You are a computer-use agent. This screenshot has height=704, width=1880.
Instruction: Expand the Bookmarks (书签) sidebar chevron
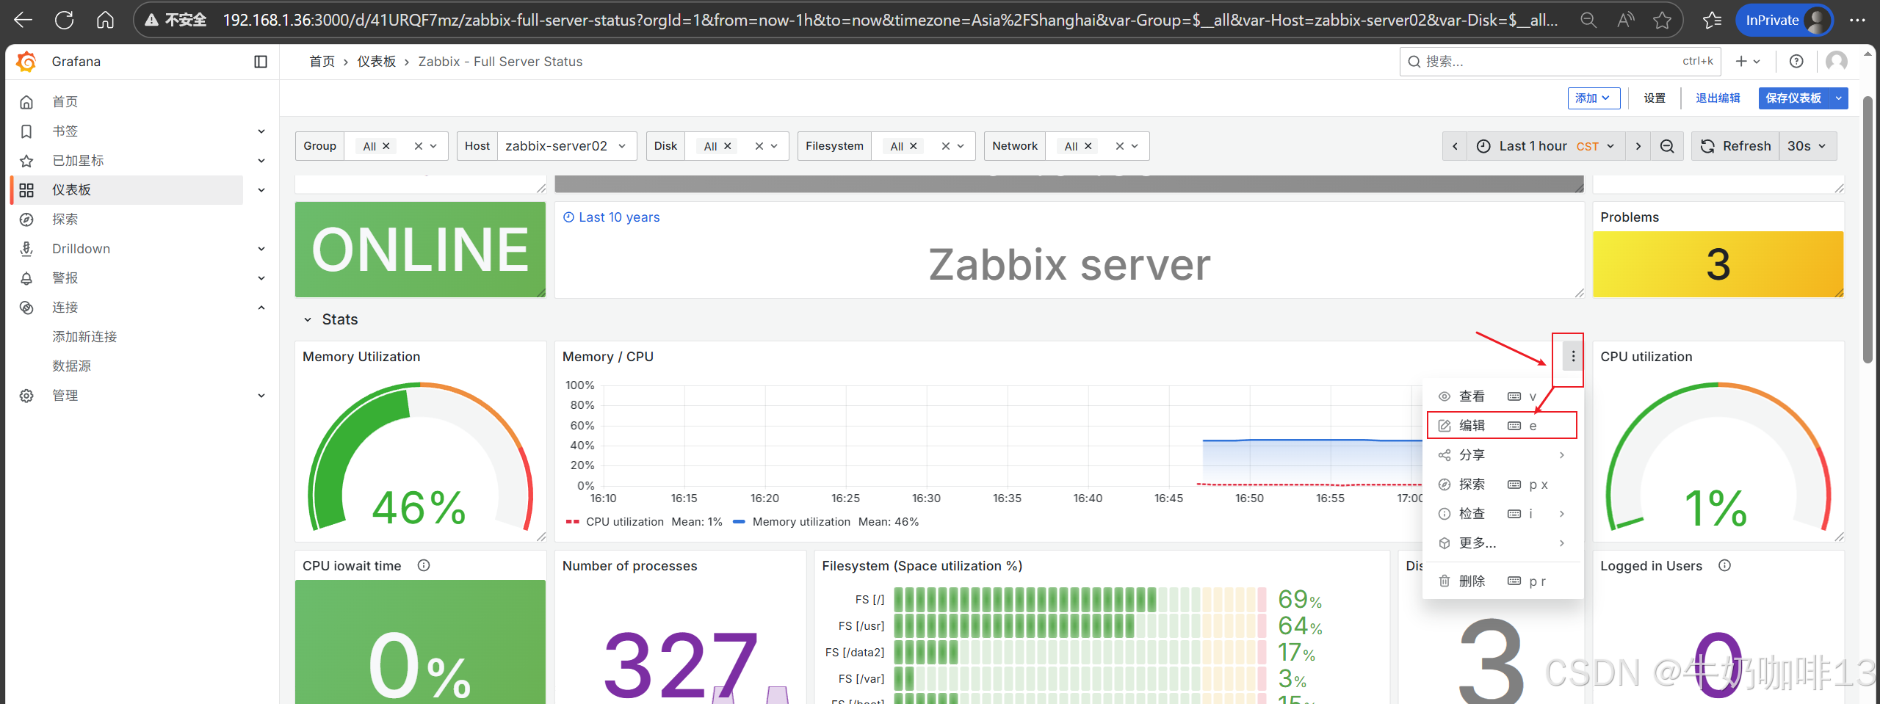[x=261, y=131]
